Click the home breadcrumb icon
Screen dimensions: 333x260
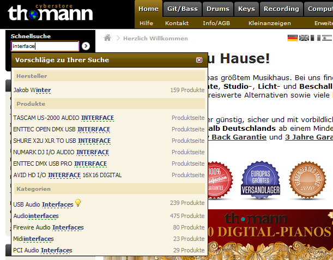107,38
